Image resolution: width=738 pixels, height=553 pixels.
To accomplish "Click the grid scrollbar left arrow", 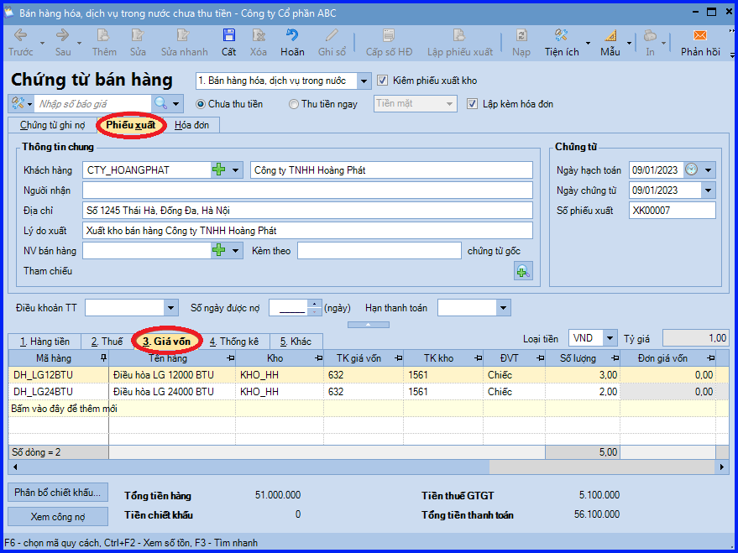I will pyautogui.click(x=15, y=467).
